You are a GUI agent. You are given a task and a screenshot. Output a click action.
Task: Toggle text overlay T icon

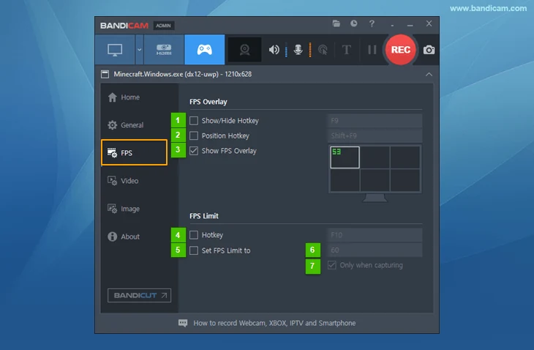click(346, 50)
